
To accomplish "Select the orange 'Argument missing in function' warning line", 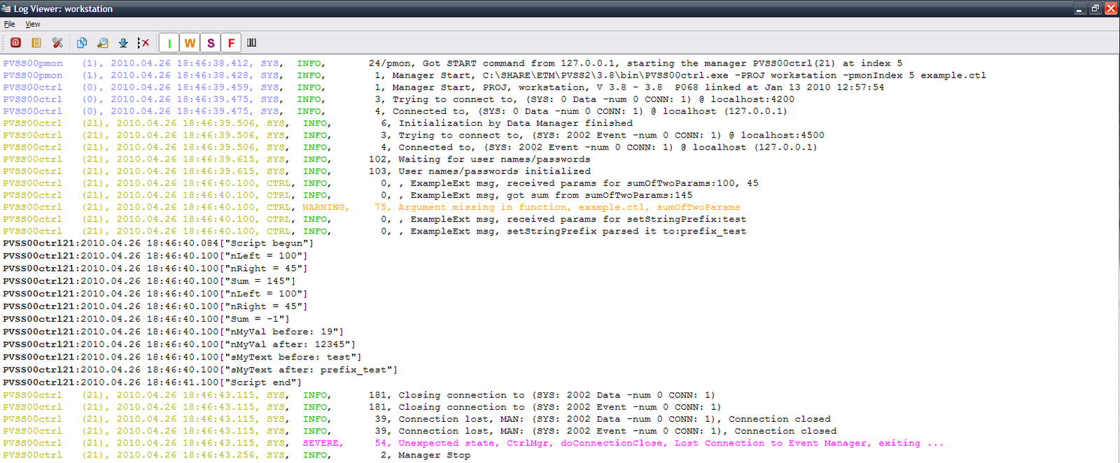I will [x=371, y=207].
